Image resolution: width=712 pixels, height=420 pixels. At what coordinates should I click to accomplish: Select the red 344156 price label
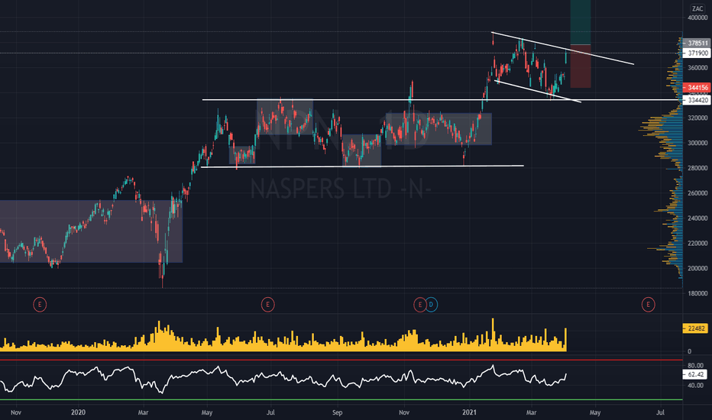tap(697, 87)
